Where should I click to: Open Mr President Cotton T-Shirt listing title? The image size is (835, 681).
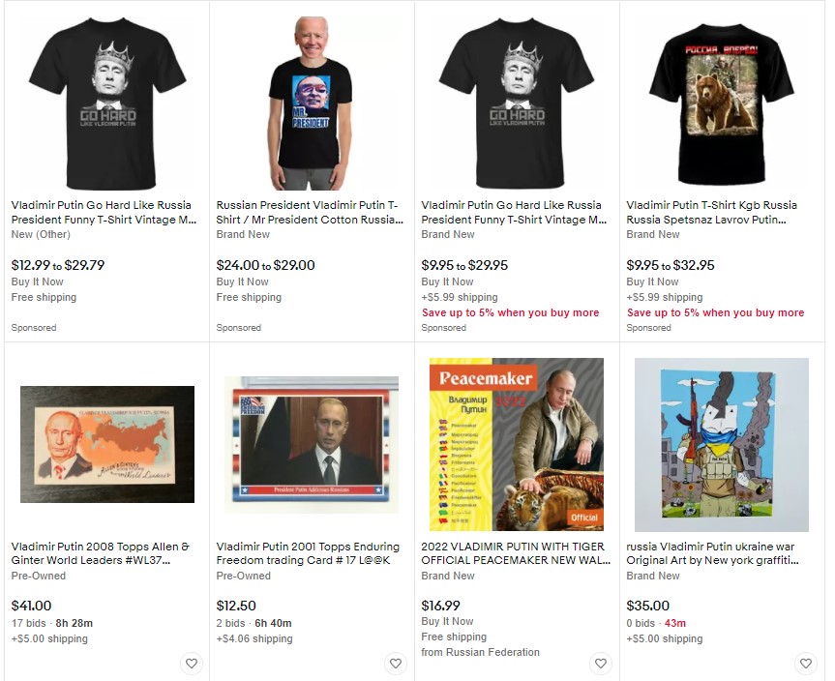310,213
